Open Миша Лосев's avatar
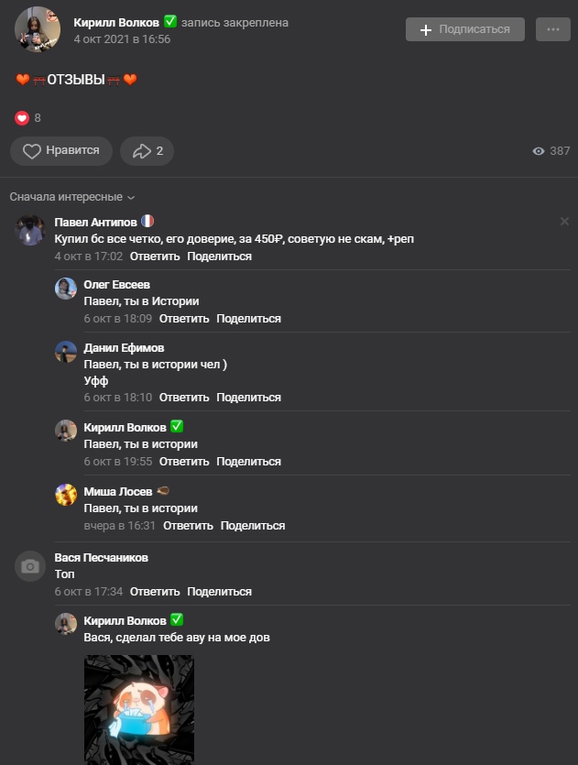Screen dimensions: 578x765 click(66, 495)
